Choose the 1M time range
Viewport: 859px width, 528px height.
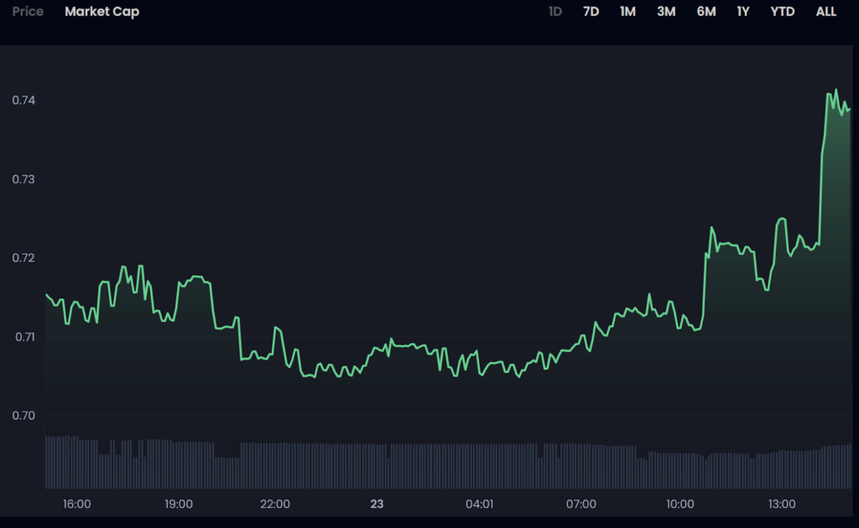coord(627,12)
